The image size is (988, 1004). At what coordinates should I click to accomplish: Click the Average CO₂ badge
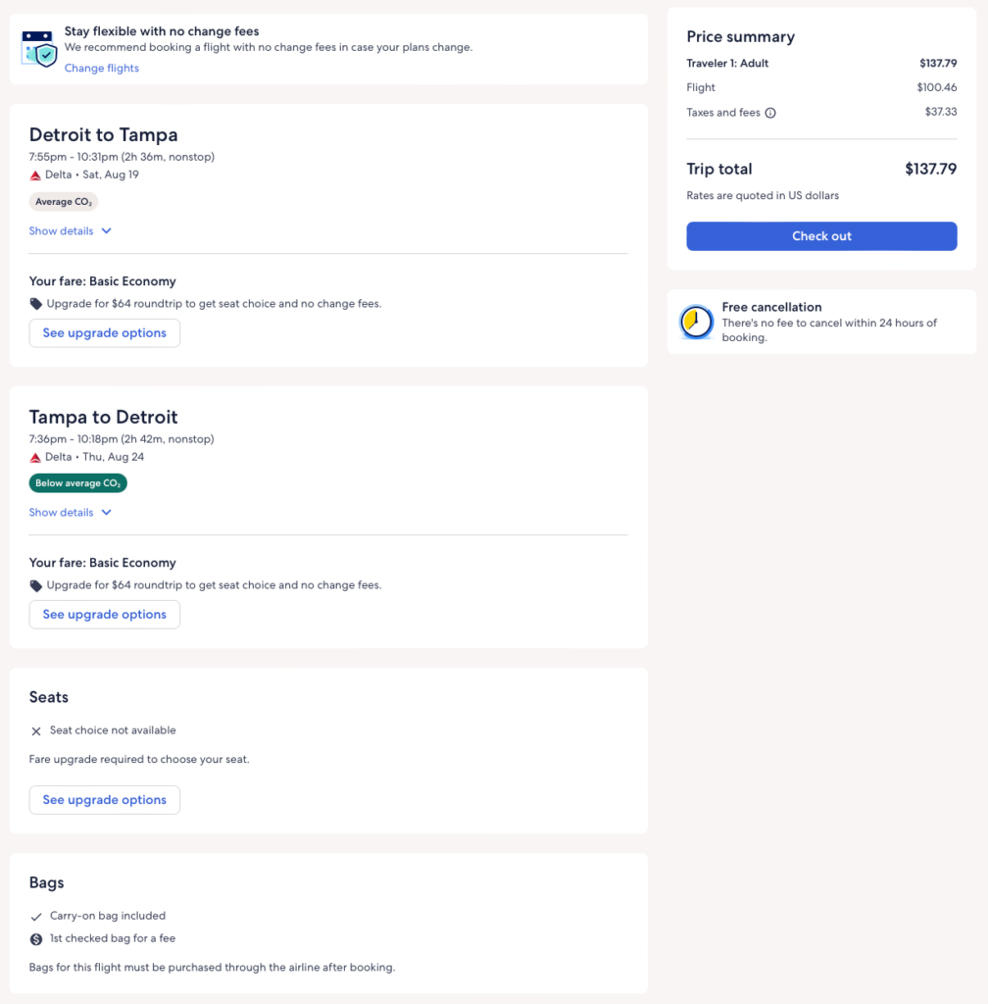[64, 202]
